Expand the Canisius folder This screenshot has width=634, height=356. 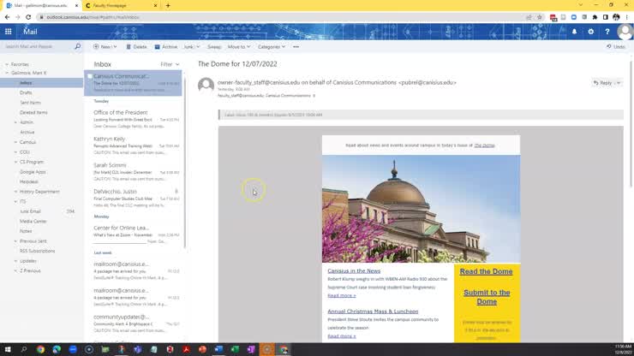click(15, 142)
